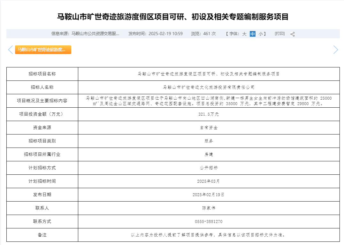Click the 招标人名称 label cell

[42, 87]
